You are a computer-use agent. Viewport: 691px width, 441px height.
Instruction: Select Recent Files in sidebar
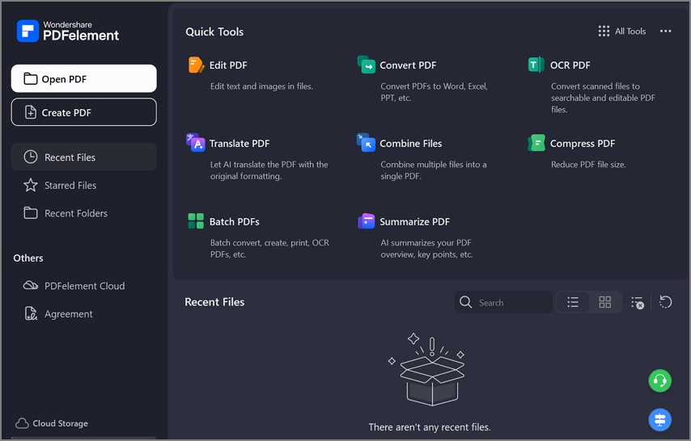[83, 157]
